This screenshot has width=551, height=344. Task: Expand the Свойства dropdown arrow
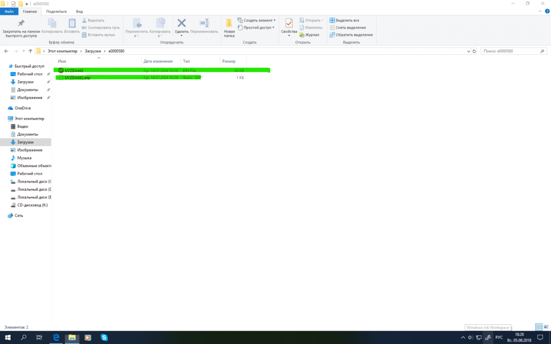[289, 35]
